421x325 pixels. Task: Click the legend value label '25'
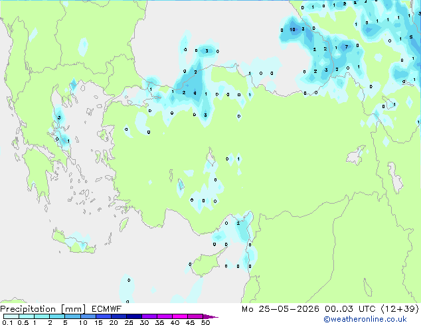coord(129,322)
